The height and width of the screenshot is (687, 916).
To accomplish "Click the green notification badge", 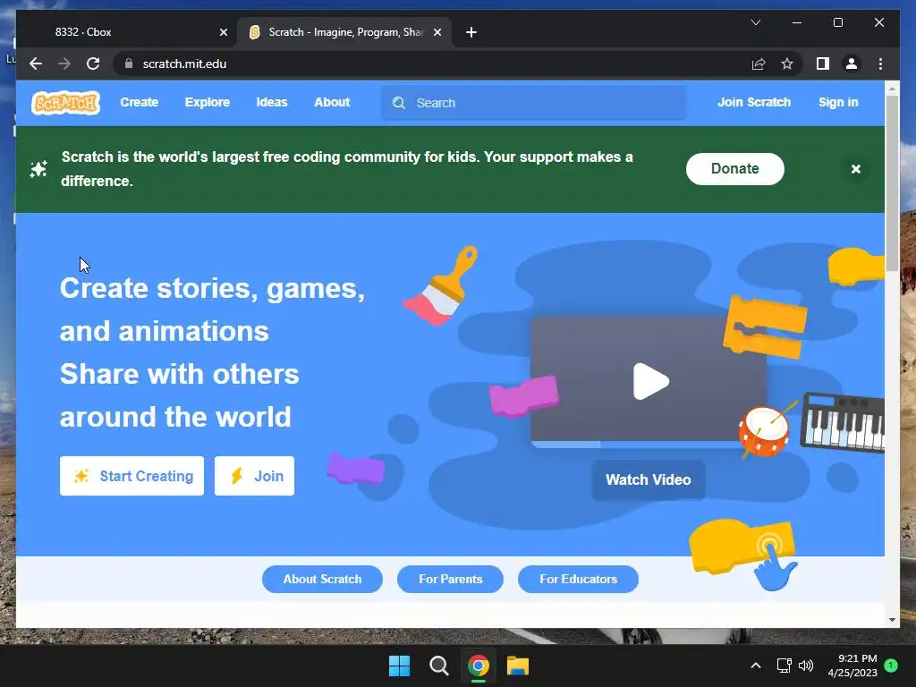I will [891, 666].
